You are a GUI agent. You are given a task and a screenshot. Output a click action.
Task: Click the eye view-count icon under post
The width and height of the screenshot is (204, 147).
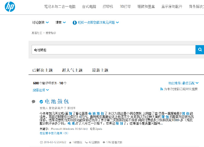point(104,142)
